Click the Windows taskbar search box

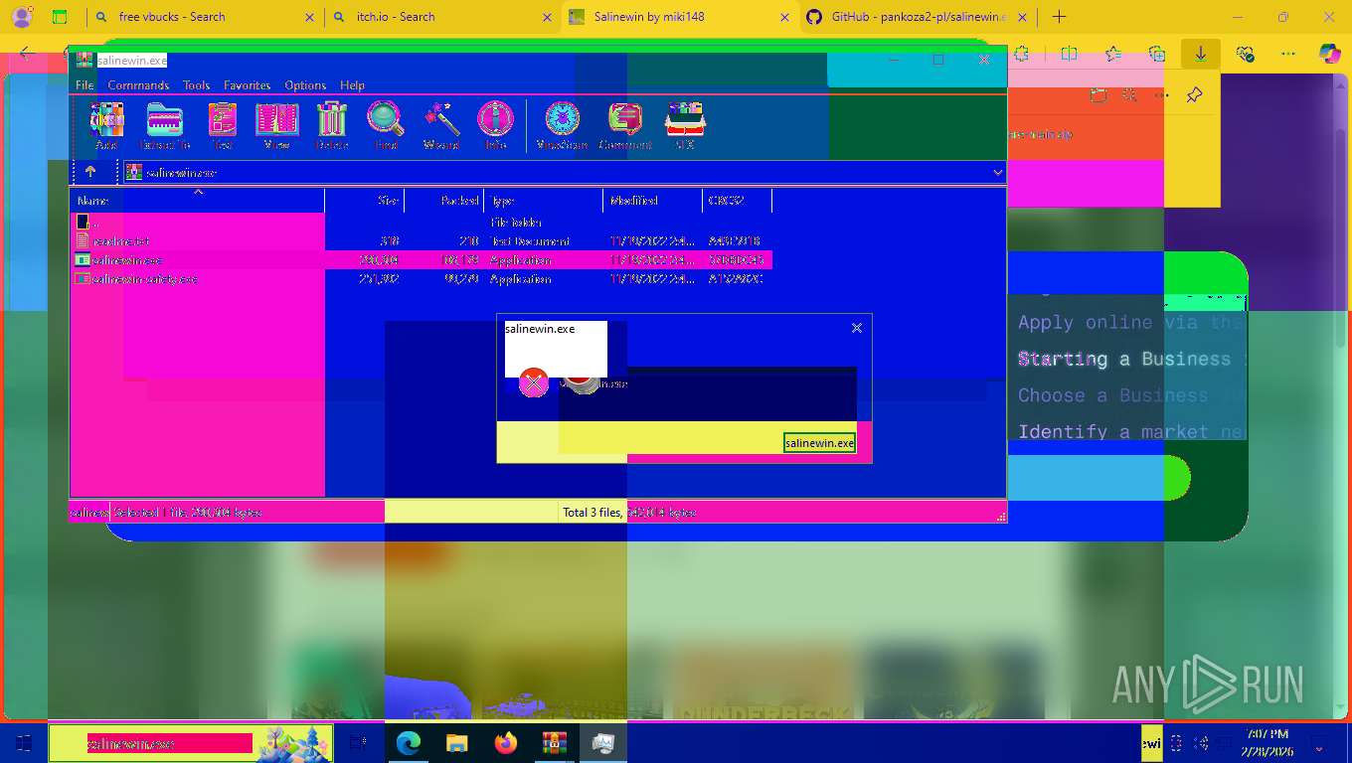[x=191, y=743]
